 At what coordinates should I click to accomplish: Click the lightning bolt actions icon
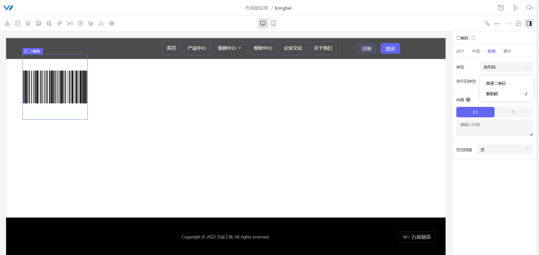coord(59,23)
